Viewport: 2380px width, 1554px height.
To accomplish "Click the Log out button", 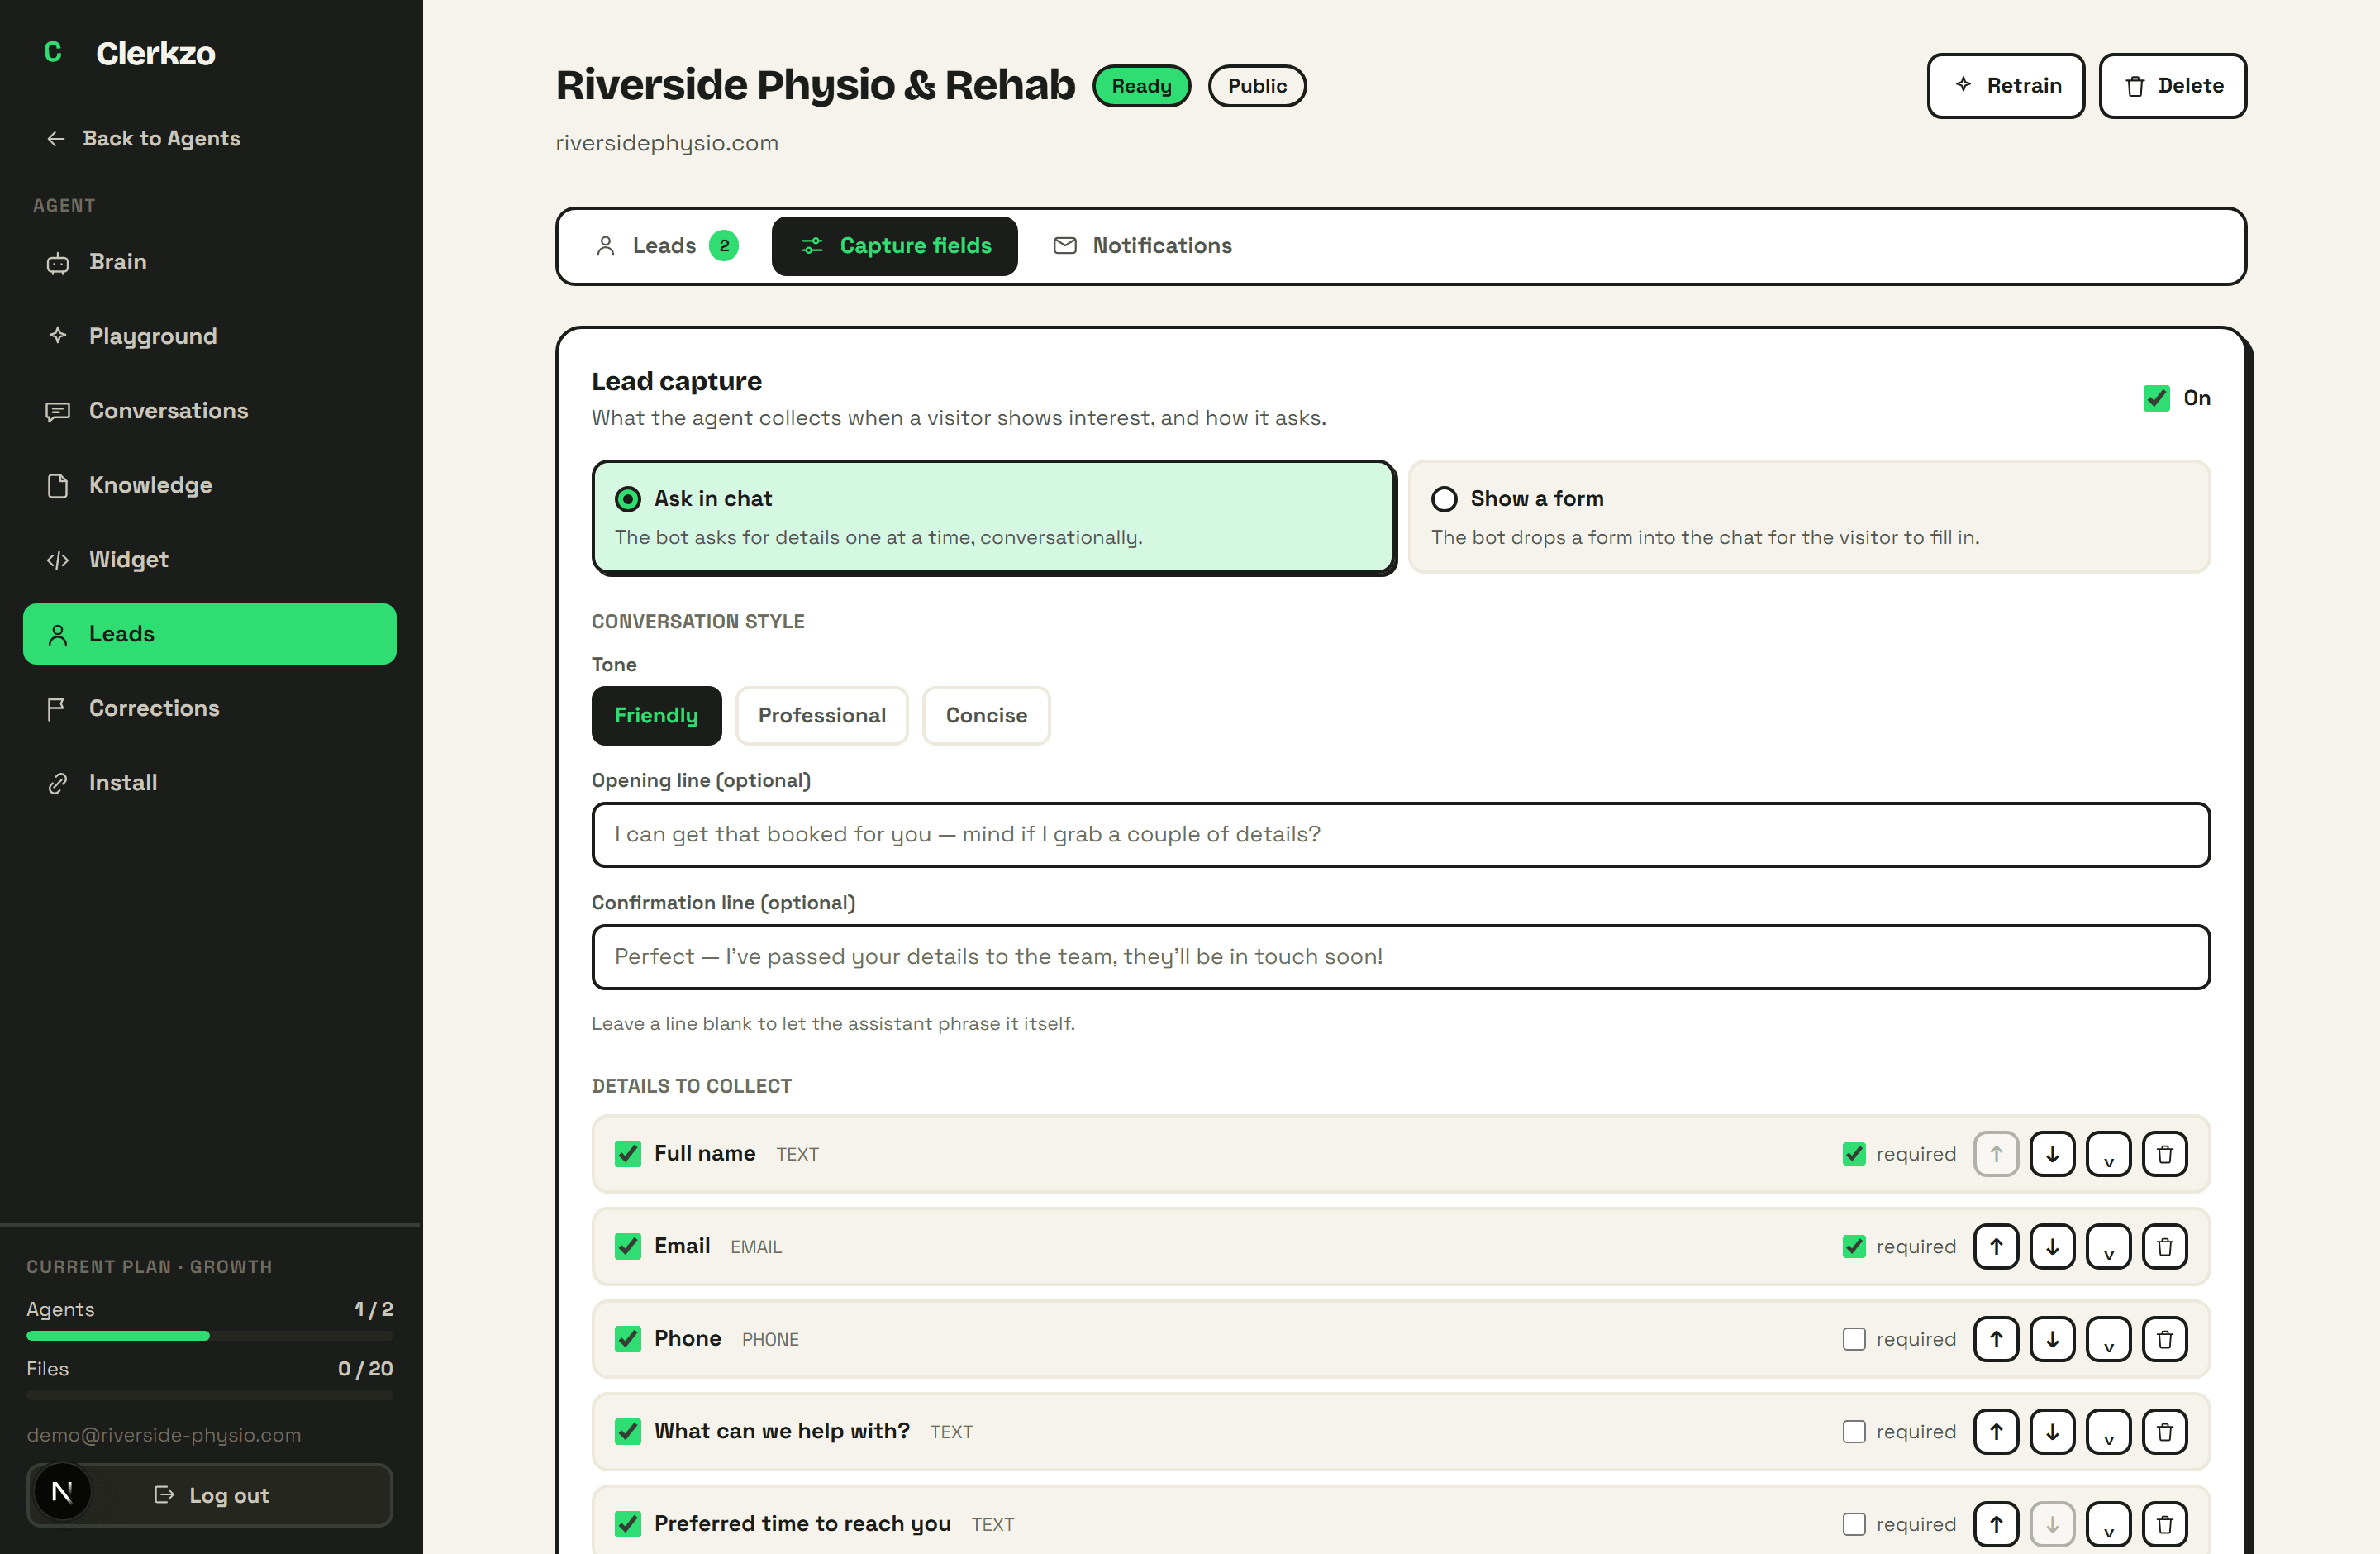I will click(210, 1495).
